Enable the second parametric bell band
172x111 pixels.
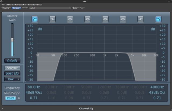coord(88,19)
